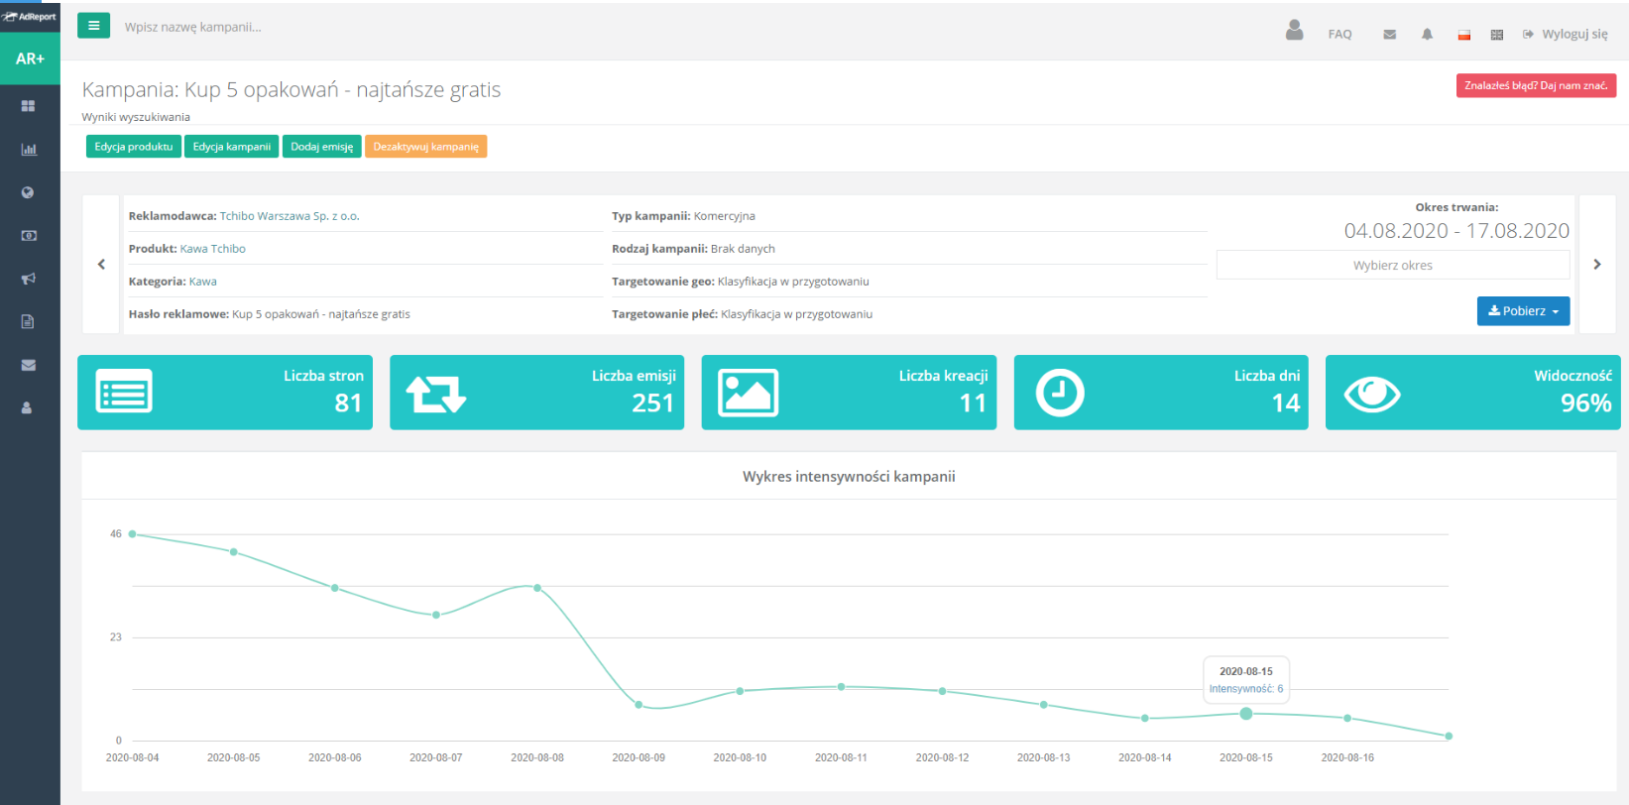Switch language using the British flag

click(1496, 35)
